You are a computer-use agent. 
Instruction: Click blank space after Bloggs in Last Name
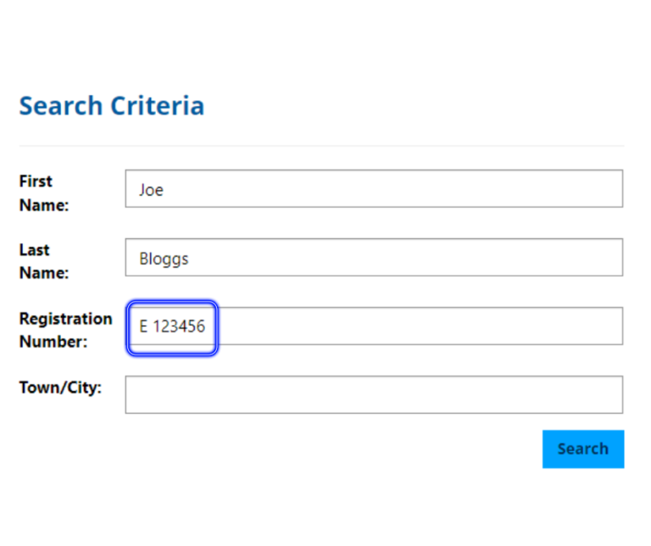[405, 258]
